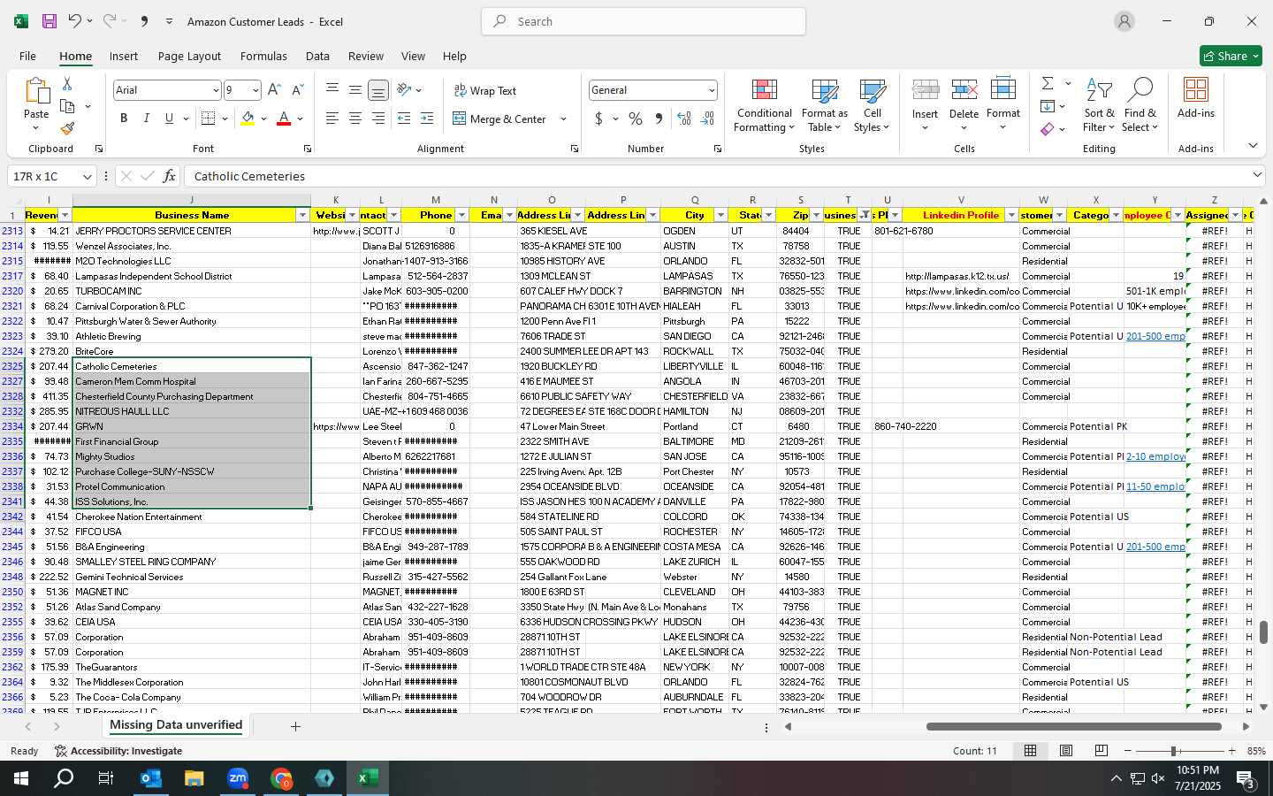This screenshot has height=796, width=1273.
Task: Open Outlook from the taskbar
Action: click(x=151, y=778)
